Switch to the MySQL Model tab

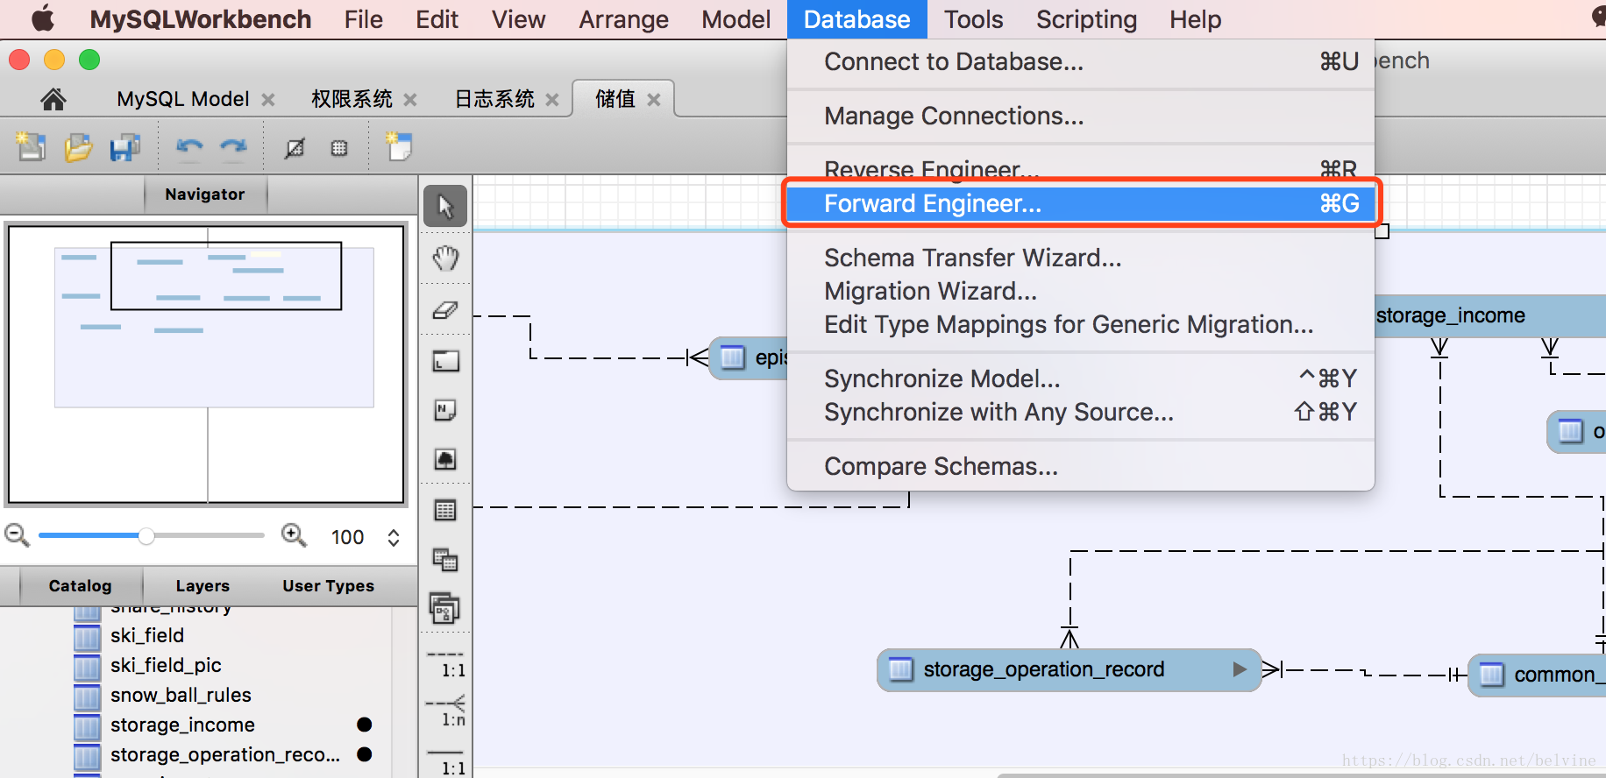point(183,99)
